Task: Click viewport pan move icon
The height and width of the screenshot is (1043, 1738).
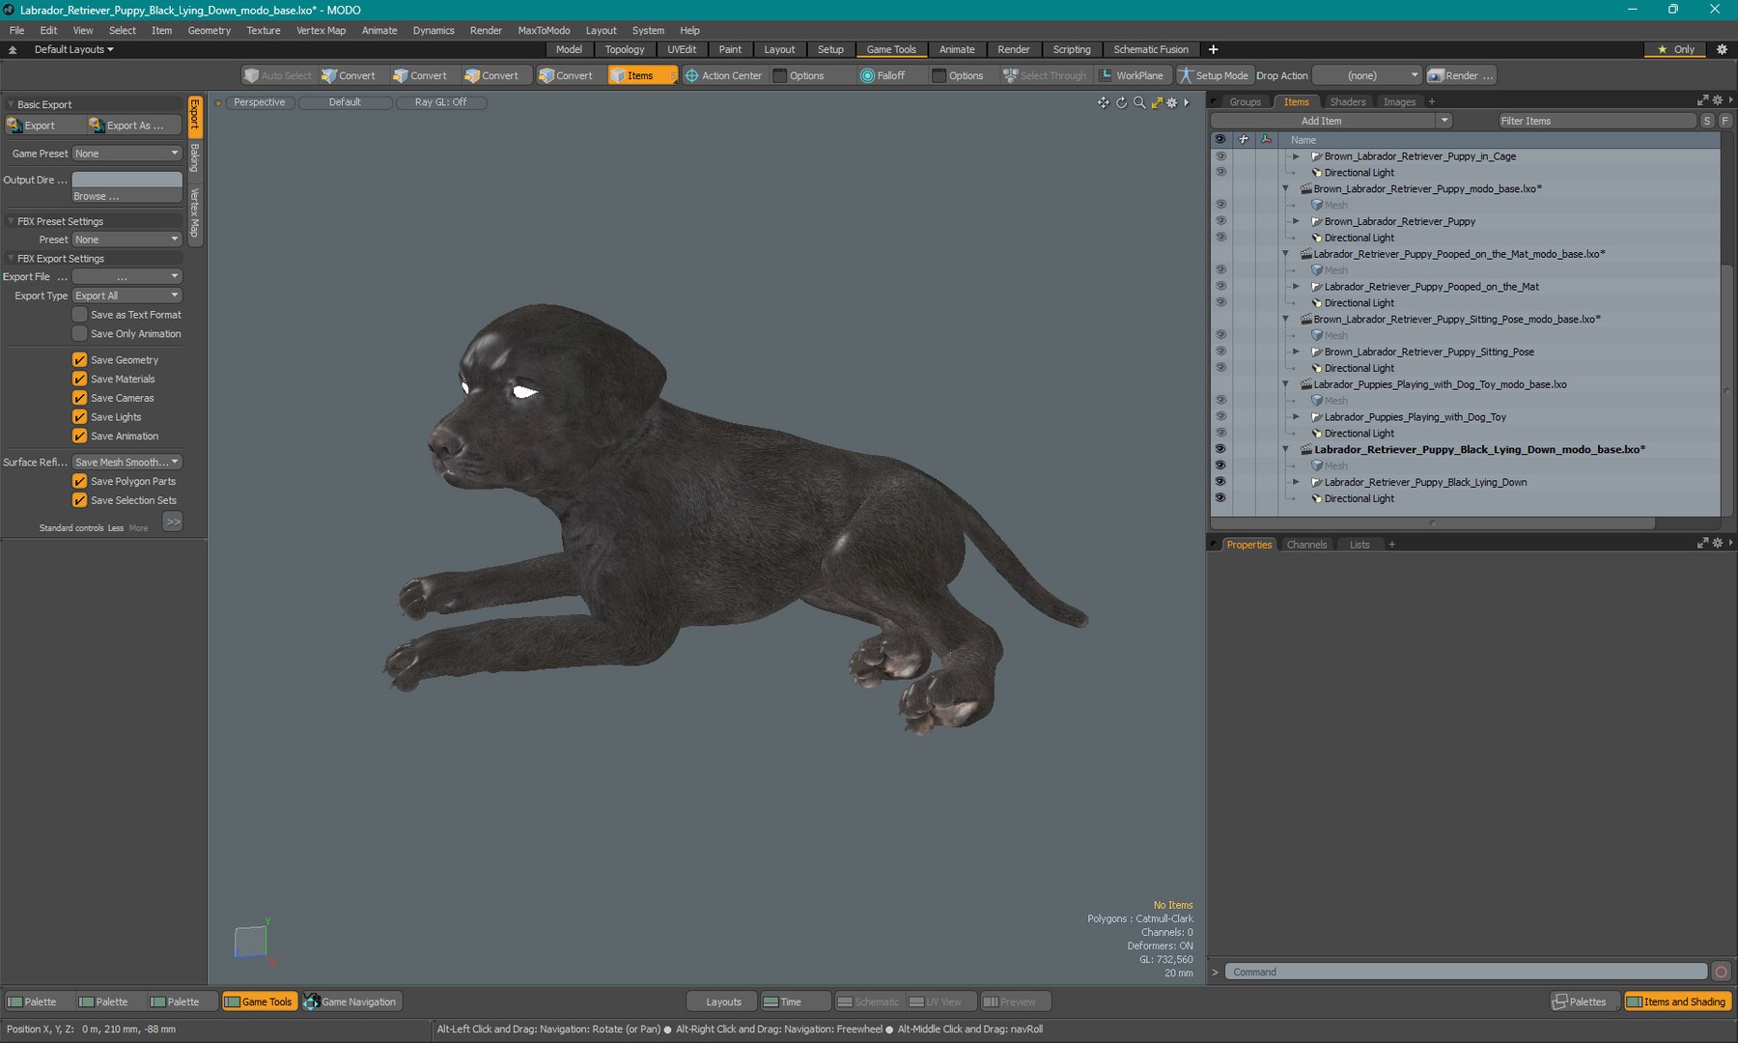Action: (x=1103, y=102)
